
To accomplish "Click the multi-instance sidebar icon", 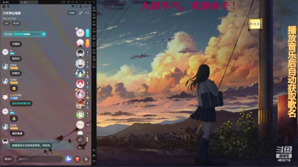I will (94, 44).
